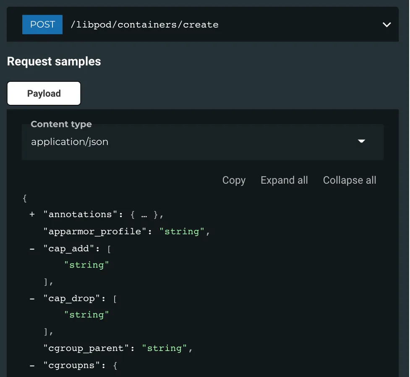Collapse cap_drop with the minus icon

tap(32, 299)
